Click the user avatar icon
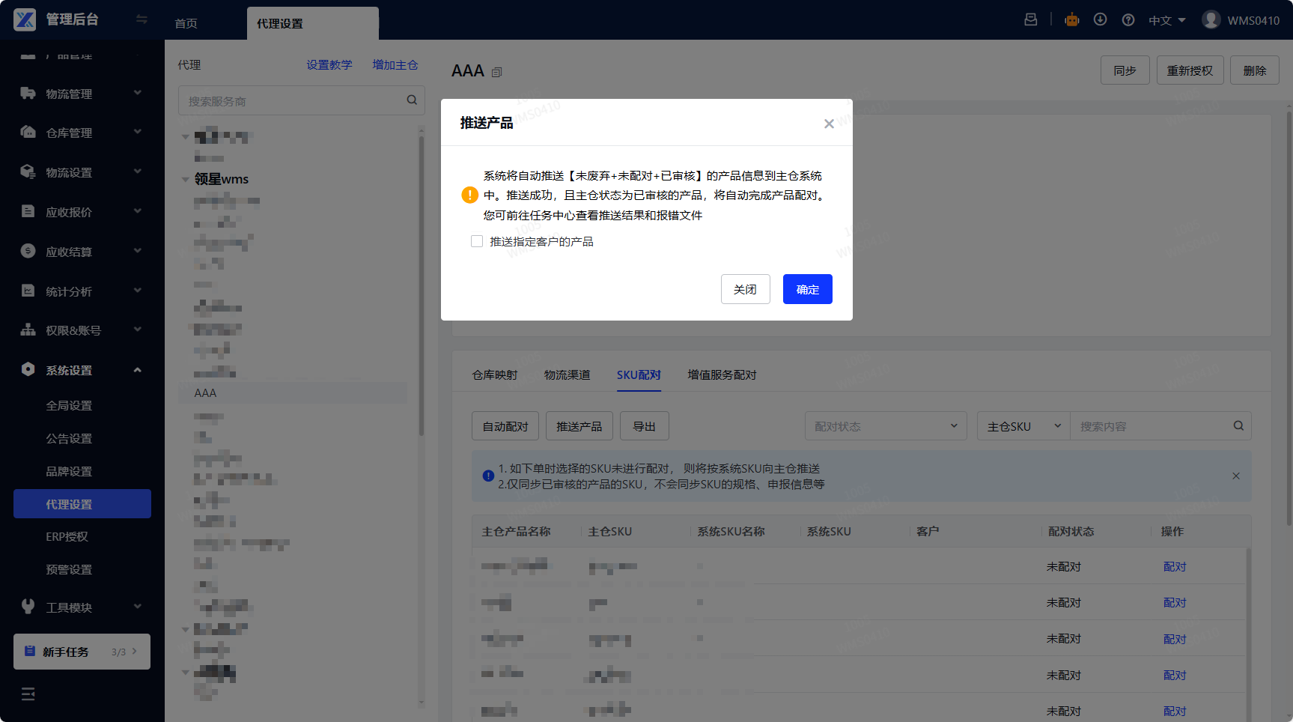 [x=1211, y=19]
